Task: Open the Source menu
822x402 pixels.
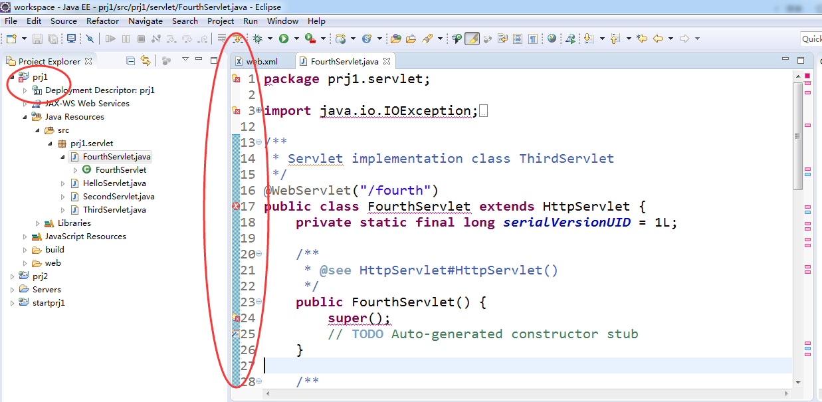Action: [64, 21]
